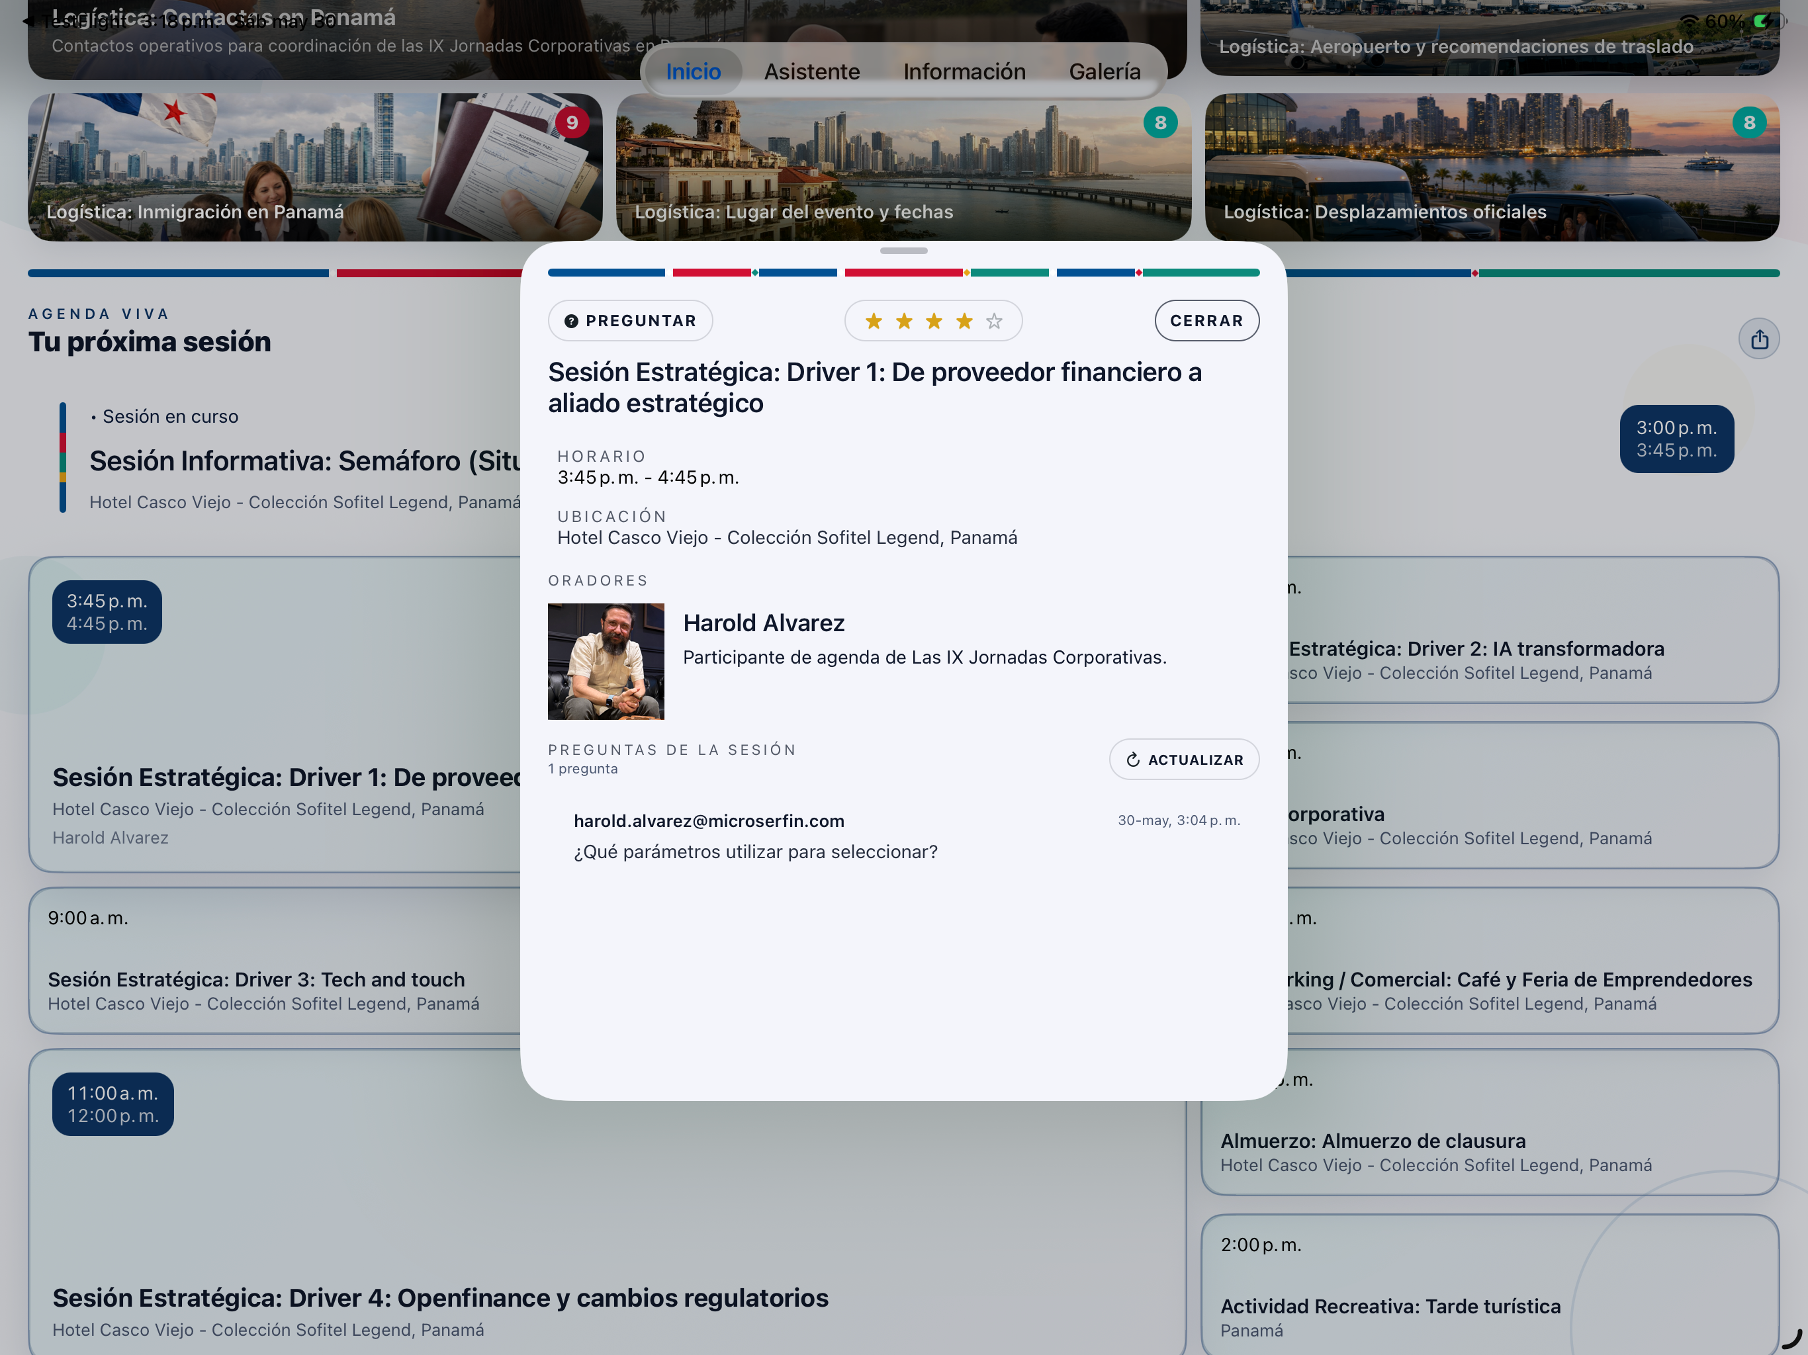Refresh questions with the Actualizar button
The image size is (1808, 1355).
1183,760
